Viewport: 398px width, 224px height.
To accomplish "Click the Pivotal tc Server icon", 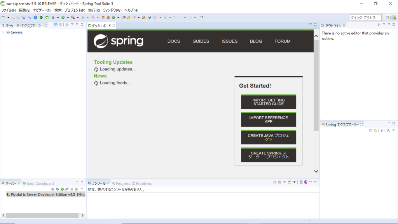I will pyautogui.click(x=8, y=194).
